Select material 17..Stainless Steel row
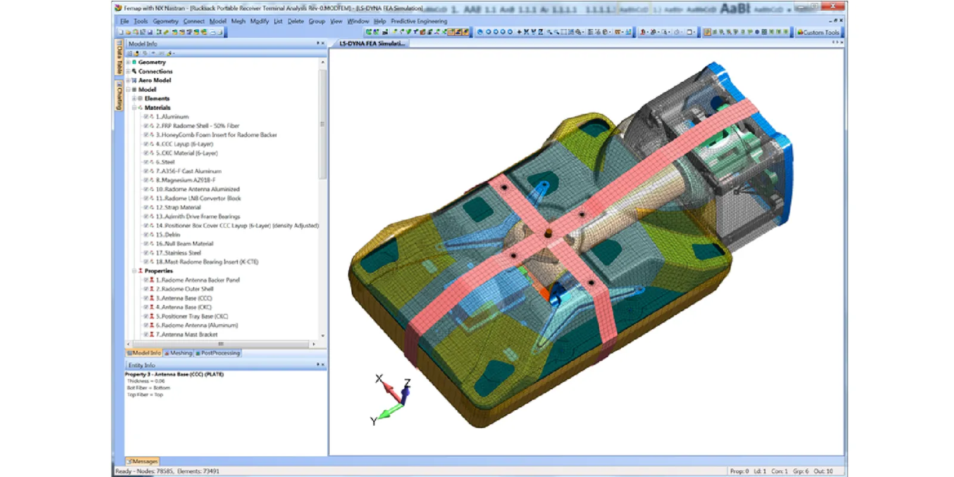The height and width of the screenshot is (477, 954). [x=178, y=253]
